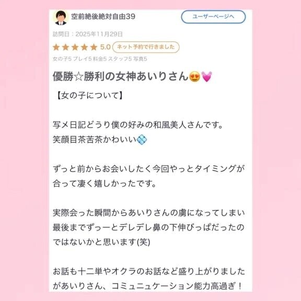Click the fourth rating star
This screenshot has height=301, width=301.
pos(85,47)
